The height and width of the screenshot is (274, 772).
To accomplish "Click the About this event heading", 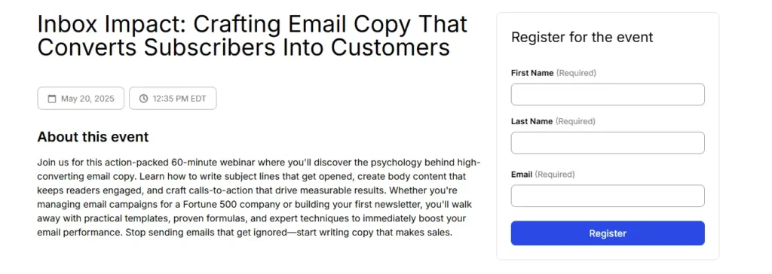I will [93, 137].
